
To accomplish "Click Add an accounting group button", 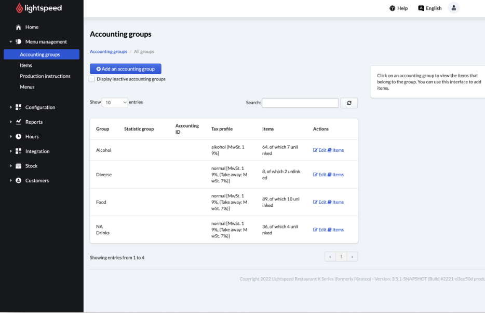I will pos(126,69).
